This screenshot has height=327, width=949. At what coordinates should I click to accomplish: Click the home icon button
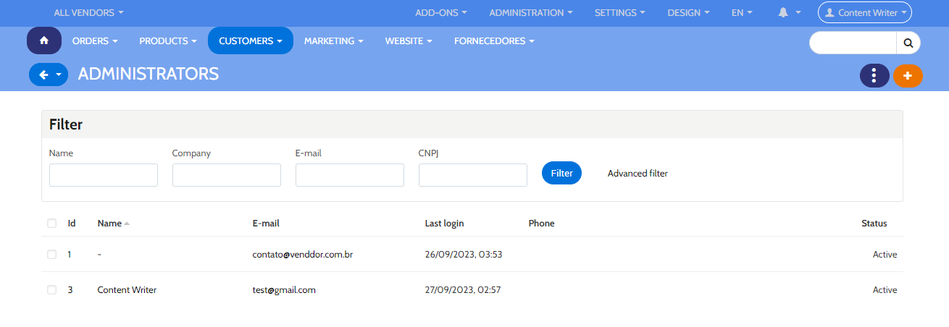(x=44, y=41)
